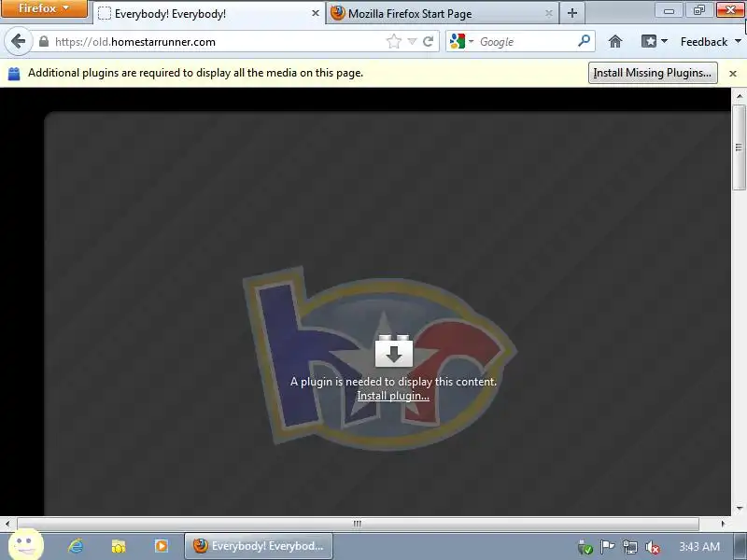The image size is (747, 560).
Task: Open the Action Center flag icon
Action: coord(606,547)
